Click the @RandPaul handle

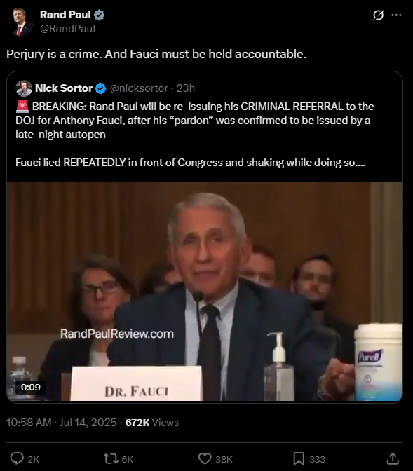[68, 29]
